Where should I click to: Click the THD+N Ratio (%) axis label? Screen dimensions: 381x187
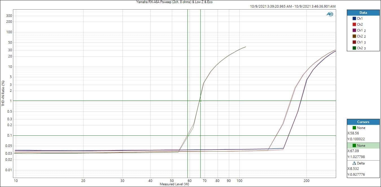pos(3,93)
